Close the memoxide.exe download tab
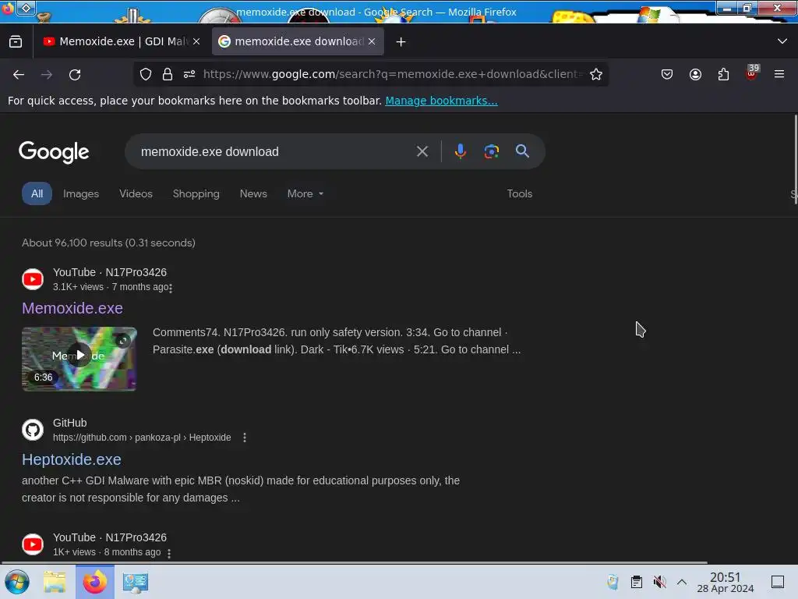The image size is (798, 599). click(372, 42)
